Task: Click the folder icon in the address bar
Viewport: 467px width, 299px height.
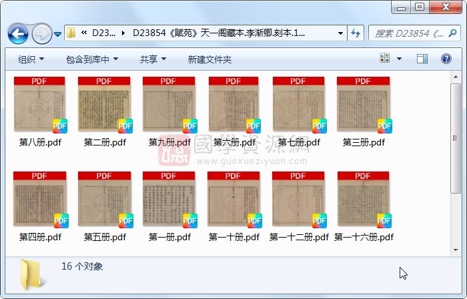Action: coord(71,33)
